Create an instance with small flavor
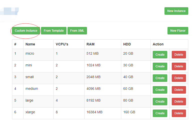This screenshot has height=134, width=196. (x=160, y=78)
